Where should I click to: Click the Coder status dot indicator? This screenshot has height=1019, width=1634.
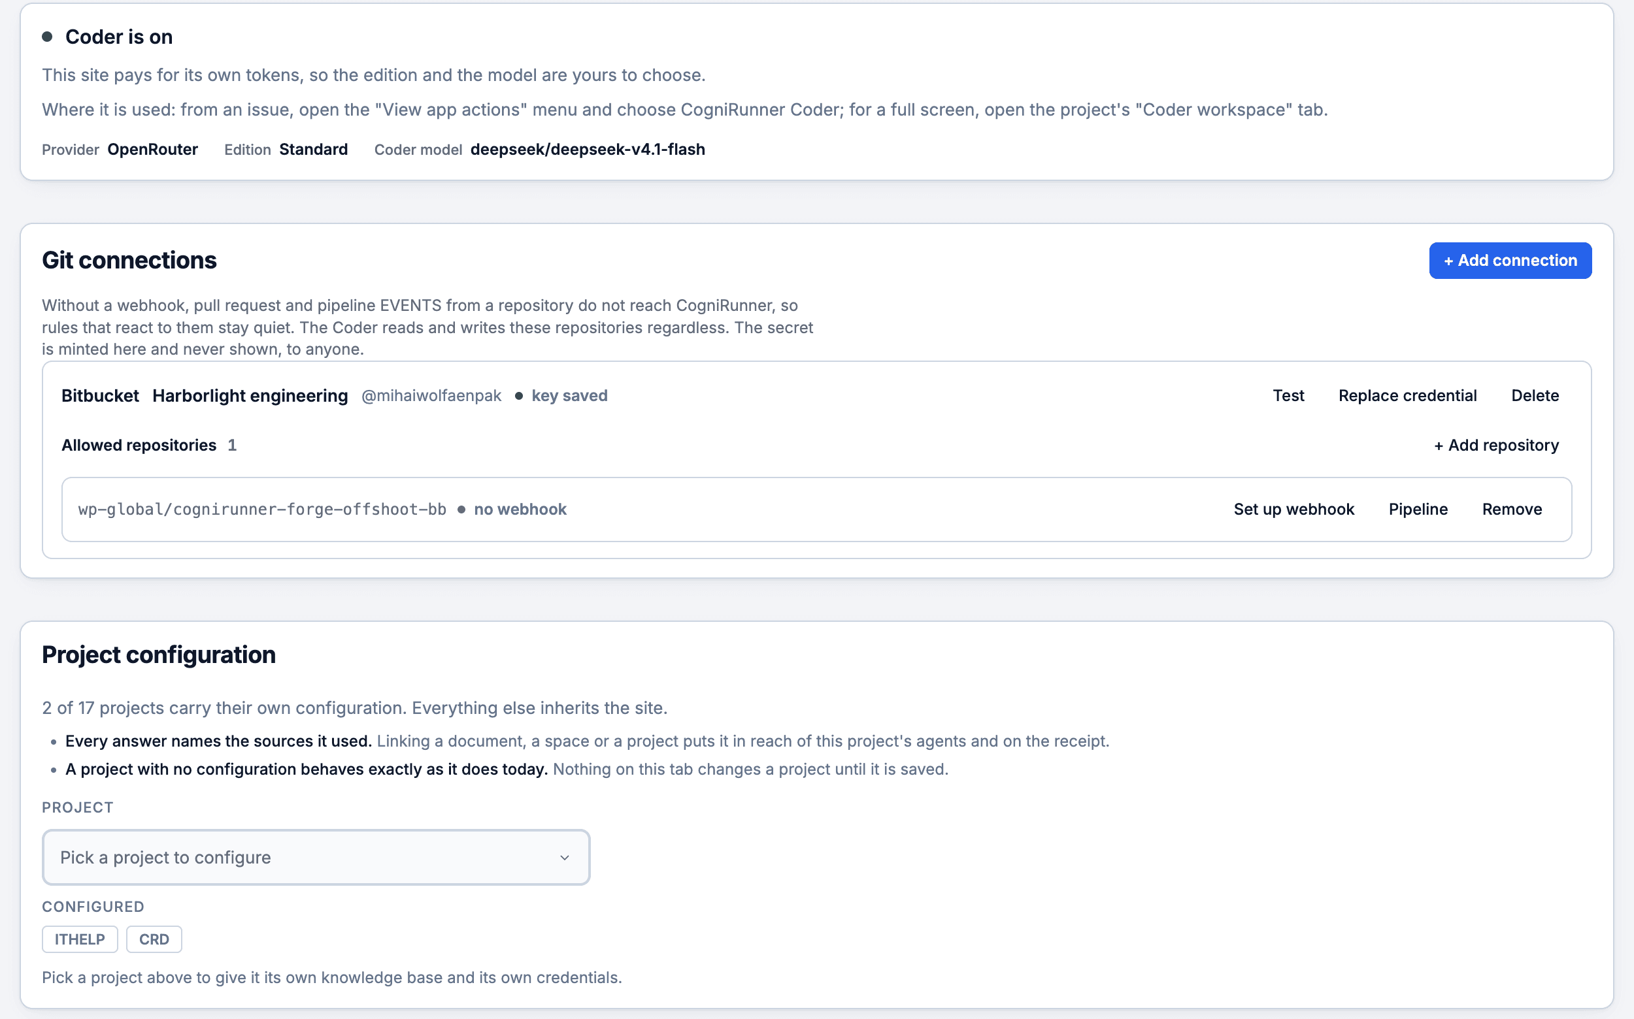(x=47, y=37)
